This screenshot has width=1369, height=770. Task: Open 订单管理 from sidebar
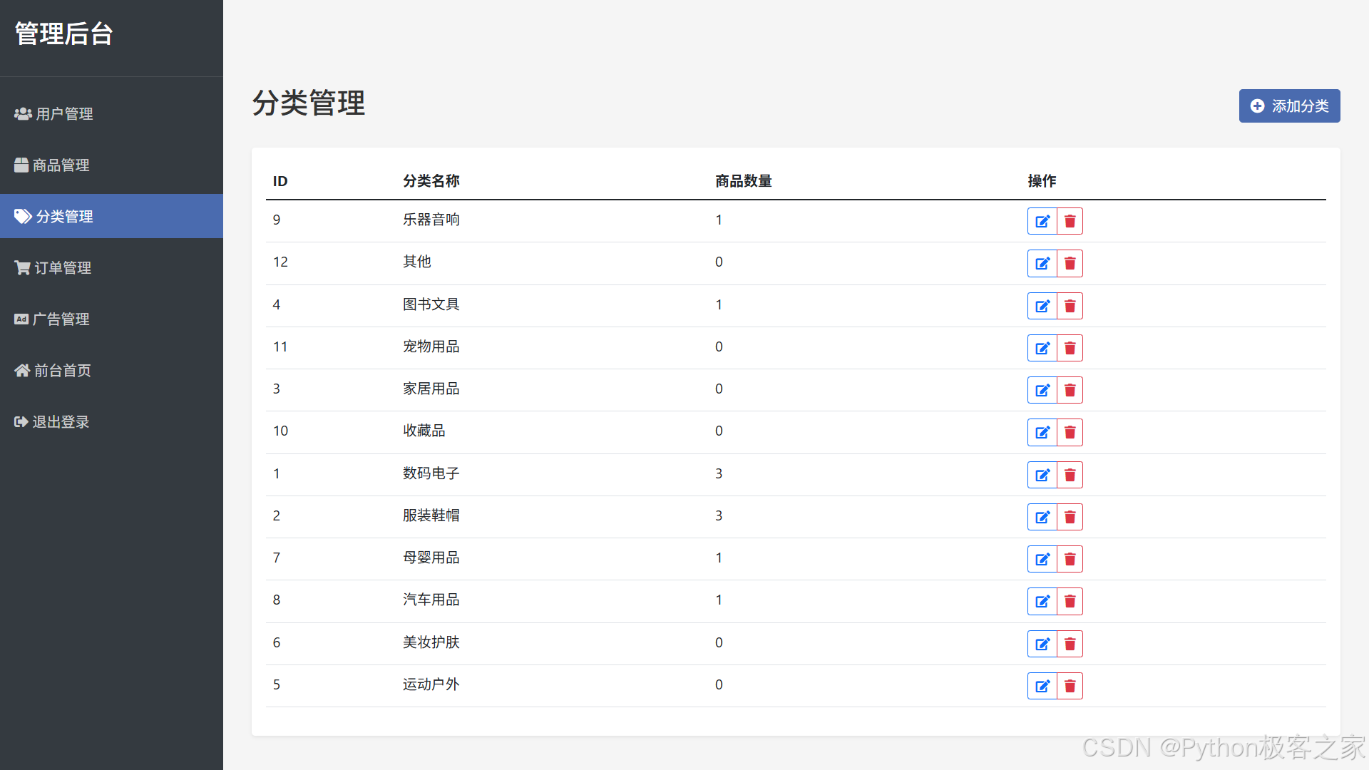coord(53,268)
